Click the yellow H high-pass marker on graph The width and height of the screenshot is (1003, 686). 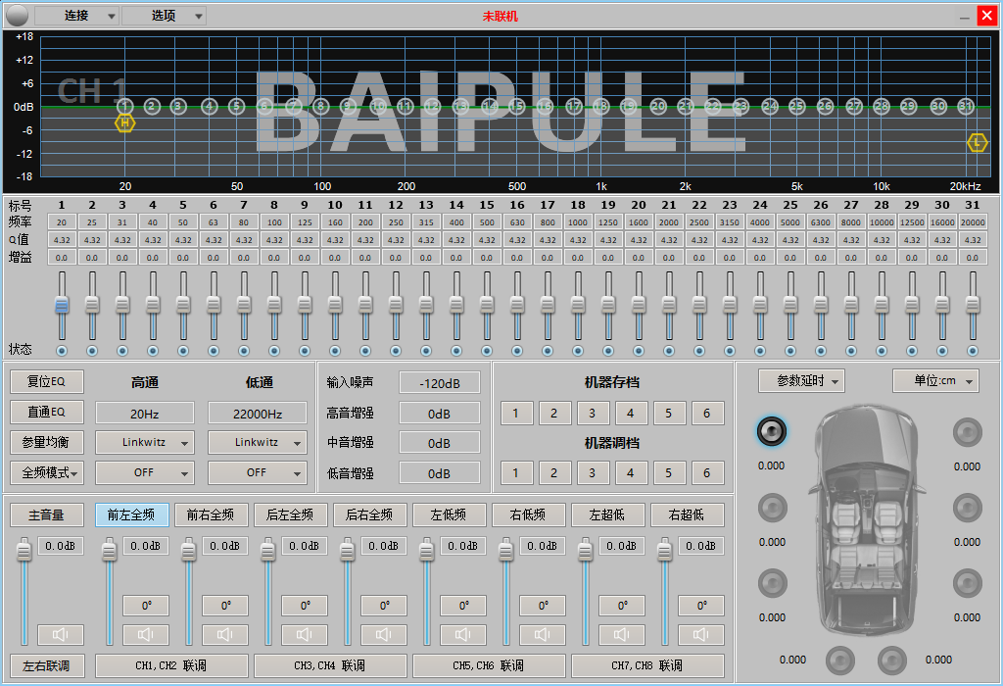(x=124, y=122)
